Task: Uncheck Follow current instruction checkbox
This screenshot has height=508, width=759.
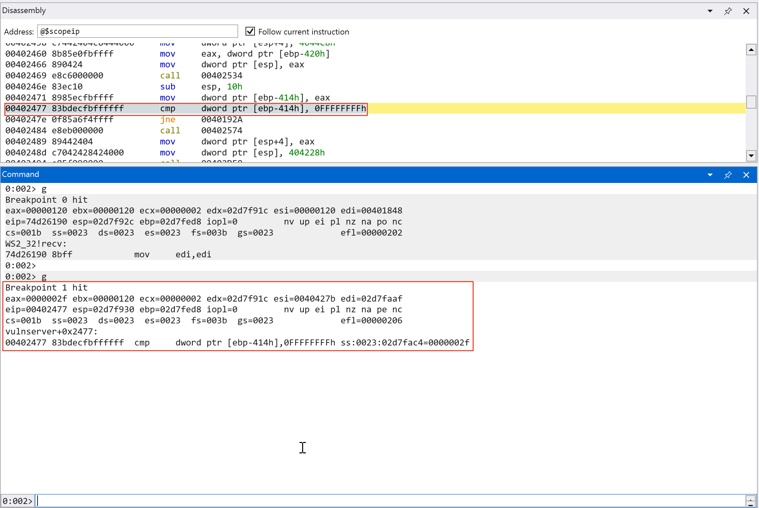Action: [x=250, y=31]
